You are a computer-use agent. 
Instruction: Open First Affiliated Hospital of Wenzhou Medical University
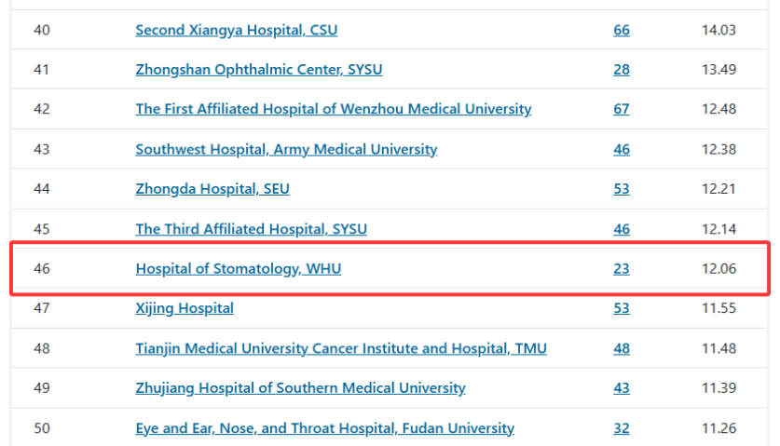(334, 109)
